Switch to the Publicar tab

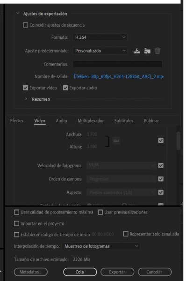151,121
